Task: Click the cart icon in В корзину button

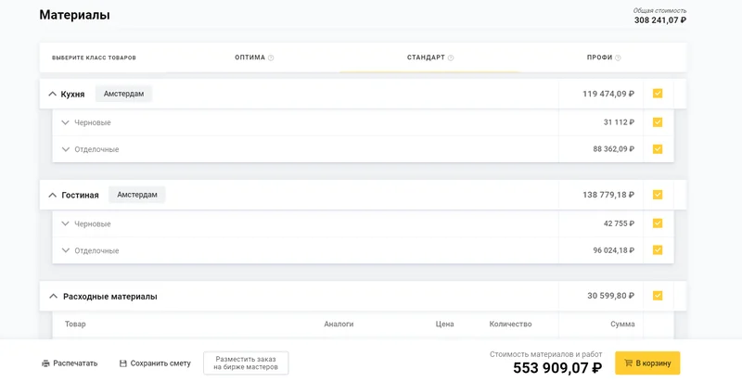Action: tap(629, 363)
